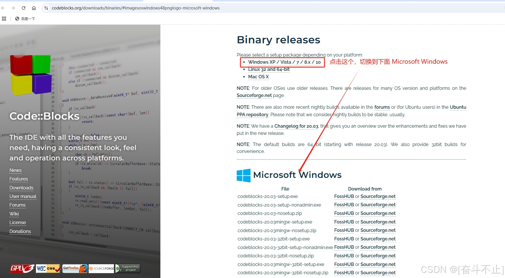The height and width of the screenshot is (278, 505).
Task: Click the browser forward arrow
Action: coord(13,8)
